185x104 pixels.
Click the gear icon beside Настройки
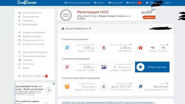pyautogui.click(x=19, y=21)
